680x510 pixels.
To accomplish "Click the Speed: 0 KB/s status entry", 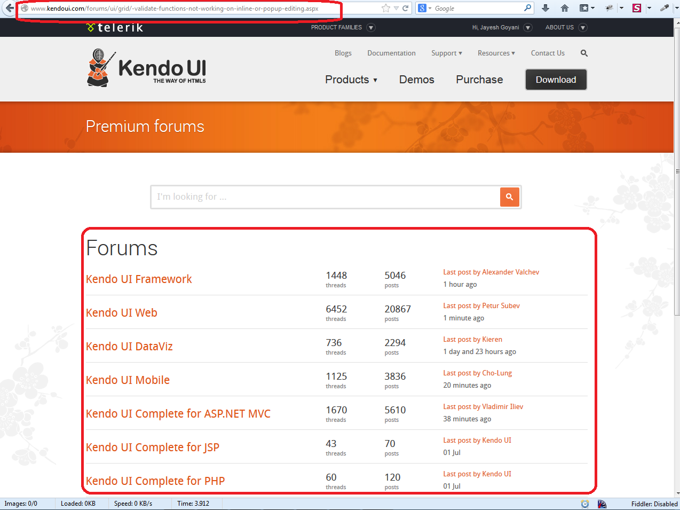I will coord(133,504).
